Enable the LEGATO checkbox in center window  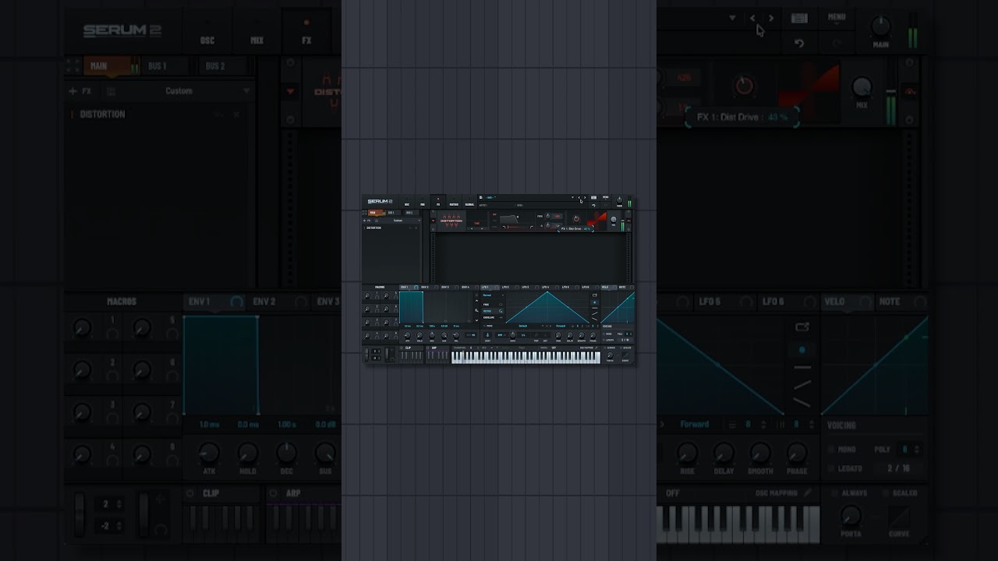pos(603,340)
